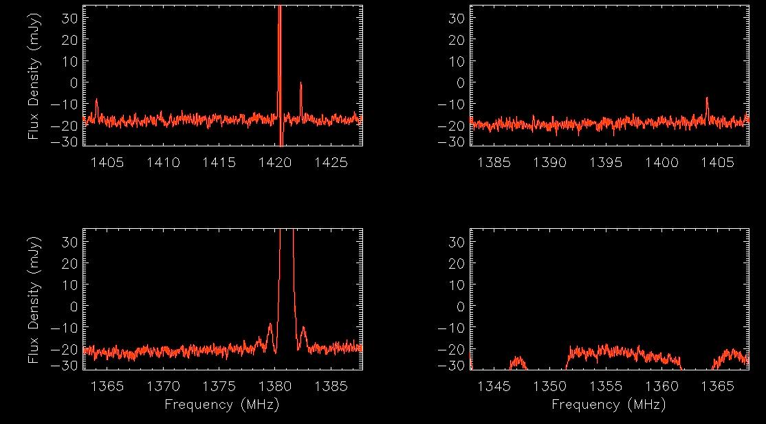Click the Frequency (MHz) label under bottom-left plot
The image size is (766, 424).
221,405
